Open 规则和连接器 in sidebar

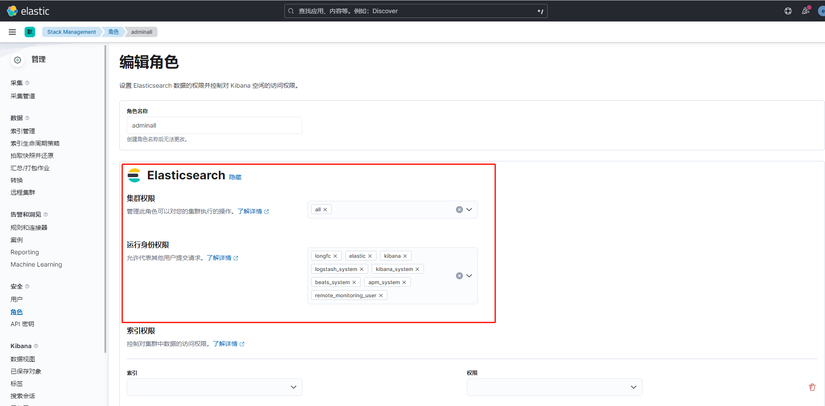pos(29,228)
